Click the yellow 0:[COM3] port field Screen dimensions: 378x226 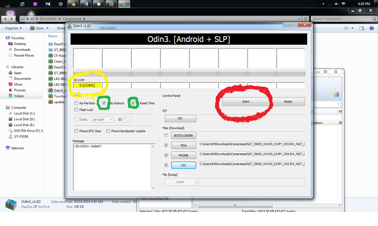pyautogui.click(x=87, y=86)
